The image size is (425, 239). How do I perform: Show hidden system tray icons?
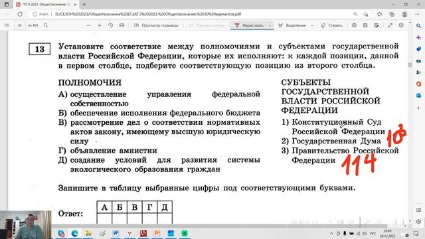[x=331, y=233]
